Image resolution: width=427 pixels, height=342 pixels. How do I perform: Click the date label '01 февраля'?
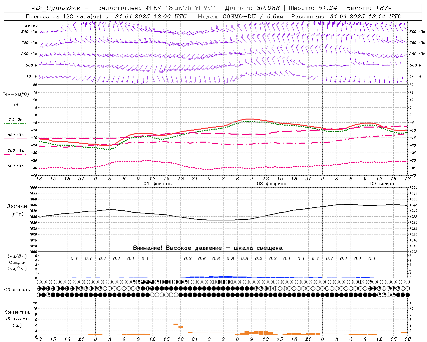[x=158, y=184]
